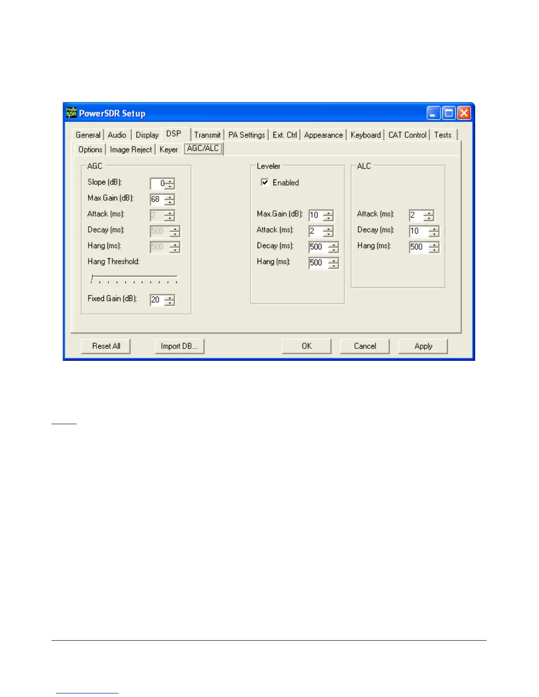Go to the Transmit tab
This screenshot has width=539, height=697.
pyautogui.click(x=207, y=135)
